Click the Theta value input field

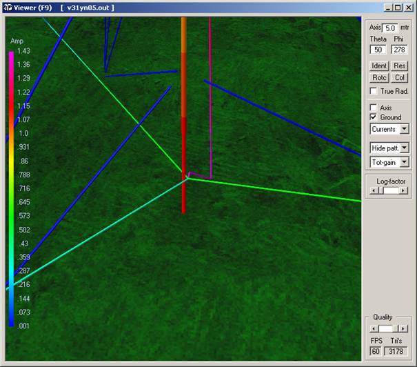378,50
